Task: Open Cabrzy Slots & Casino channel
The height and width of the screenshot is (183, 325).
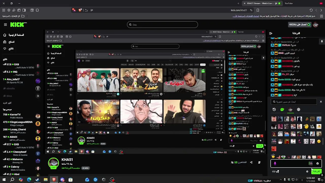Action: [21, 168]
